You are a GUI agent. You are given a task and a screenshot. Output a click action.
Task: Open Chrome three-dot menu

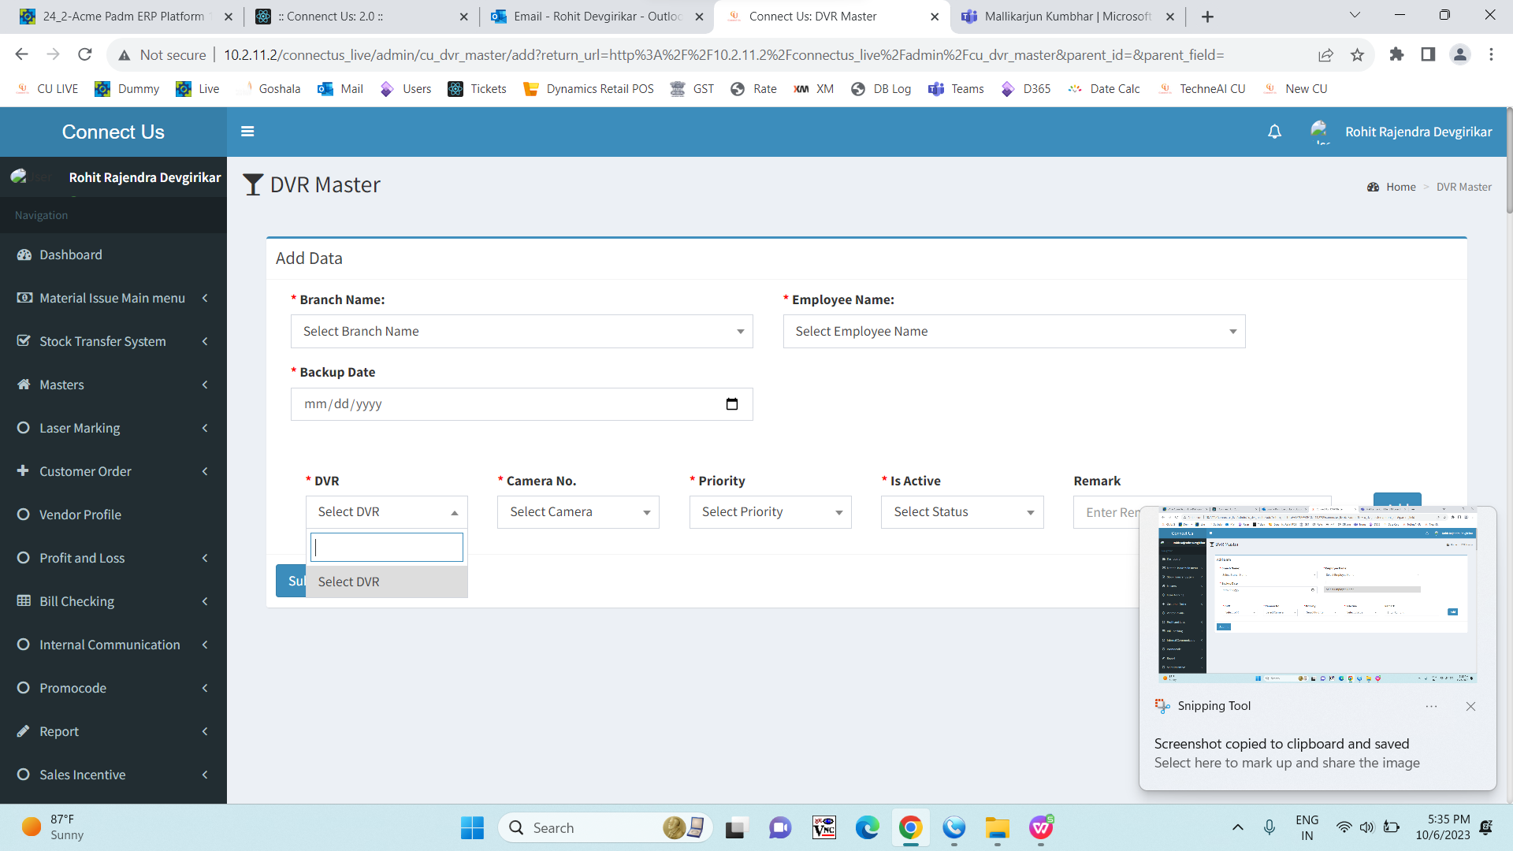(x=1491, y=54)
